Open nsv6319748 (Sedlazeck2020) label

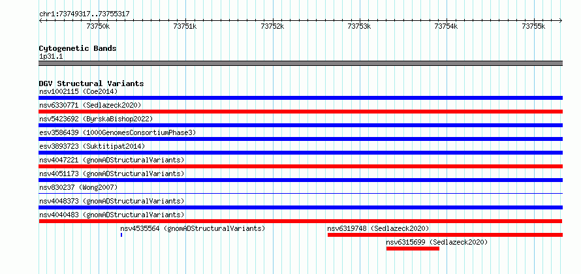(x=379, y=228)
